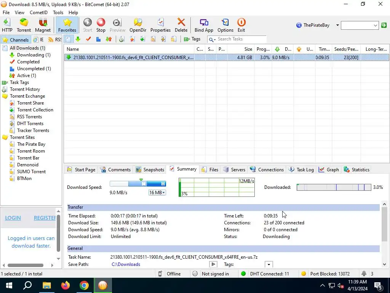Viewport: 390px width, 293px height.
Task: Open the File menu
Action: pyautogui.click(x=6, y=13)
